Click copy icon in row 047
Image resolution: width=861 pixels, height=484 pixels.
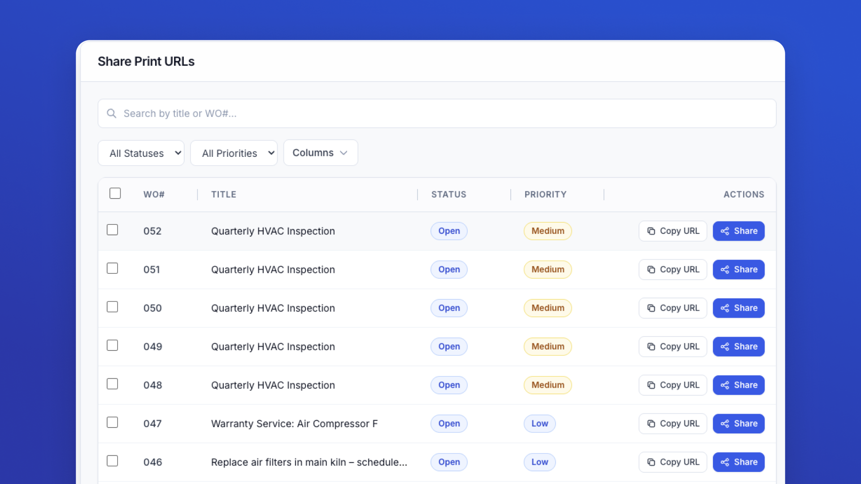coord(651,424)
